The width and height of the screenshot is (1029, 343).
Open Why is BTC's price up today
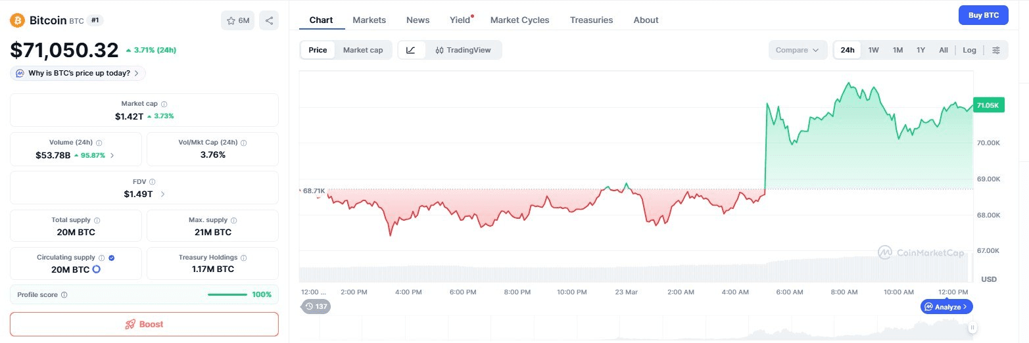(x=78, y=73)
